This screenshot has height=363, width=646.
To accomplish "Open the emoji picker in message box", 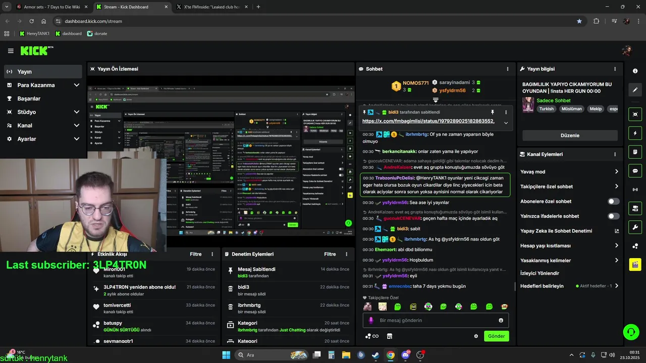I will (501, 320).
